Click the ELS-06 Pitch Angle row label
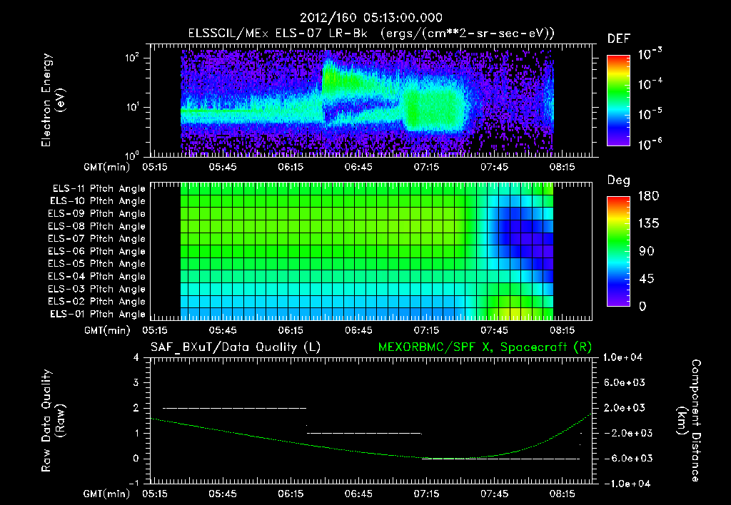Viewport: 731px width, 505px height. (x=97, y=251)
